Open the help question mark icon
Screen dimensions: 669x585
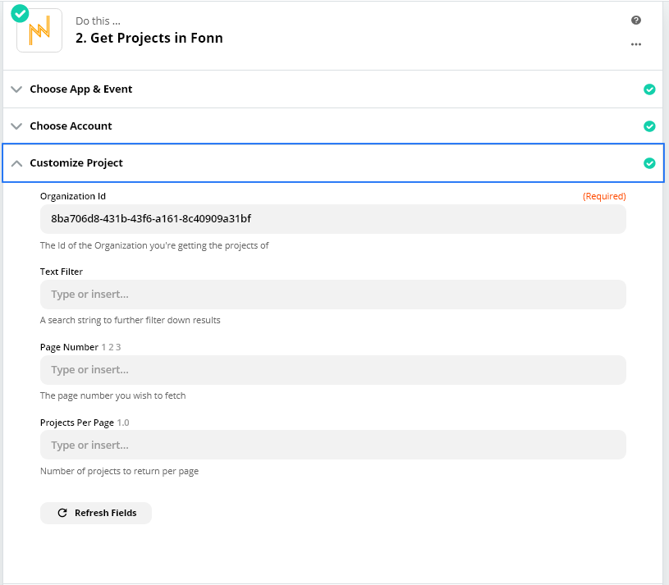[x=635, y=20]
